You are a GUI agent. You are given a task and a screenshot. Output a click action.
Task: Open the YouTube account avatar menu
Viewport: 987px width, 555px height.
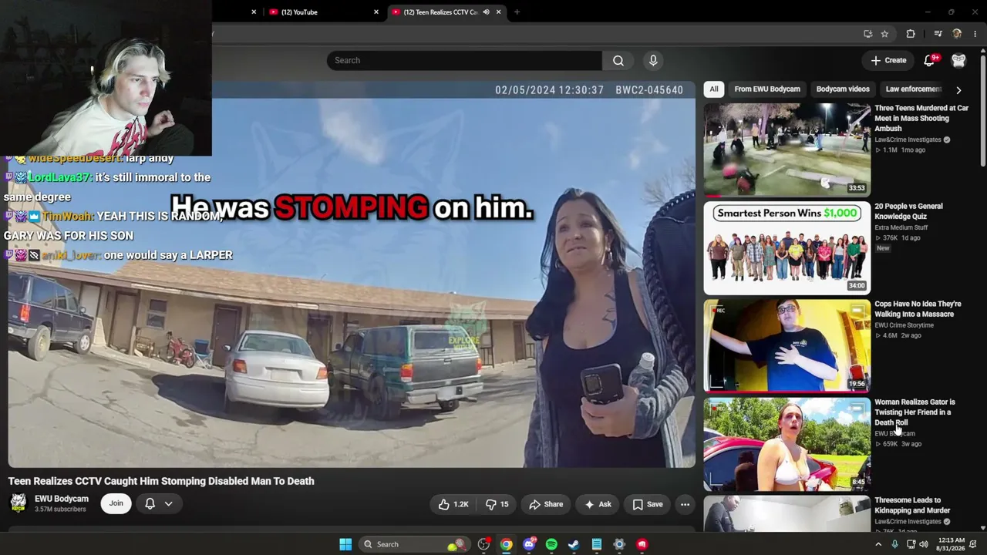pyautogui.click(x=958, y=60)
